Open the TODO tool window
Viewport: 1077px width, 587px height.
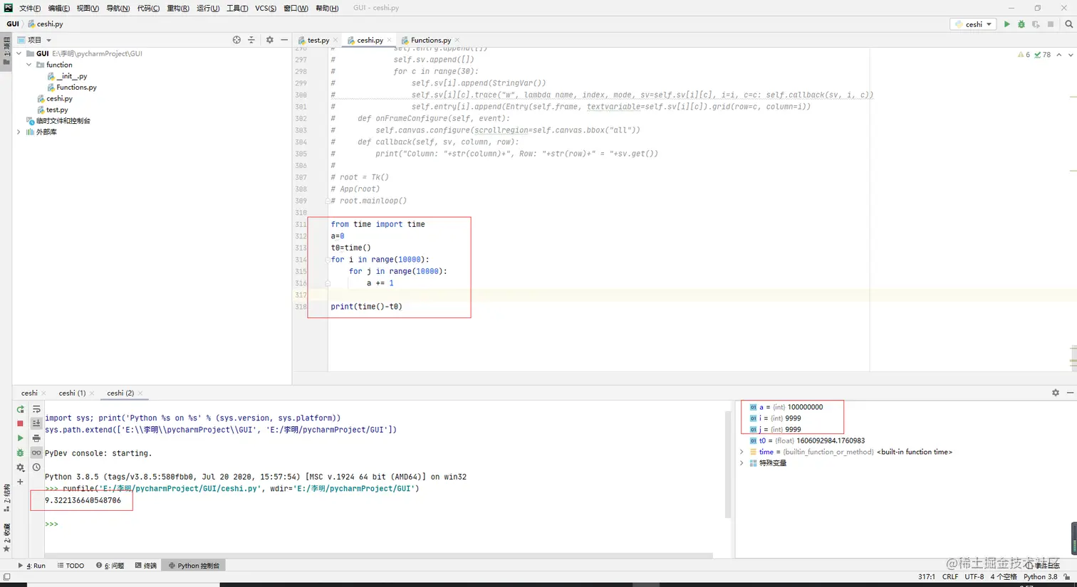pyautogui.click(x=71, y=566)
